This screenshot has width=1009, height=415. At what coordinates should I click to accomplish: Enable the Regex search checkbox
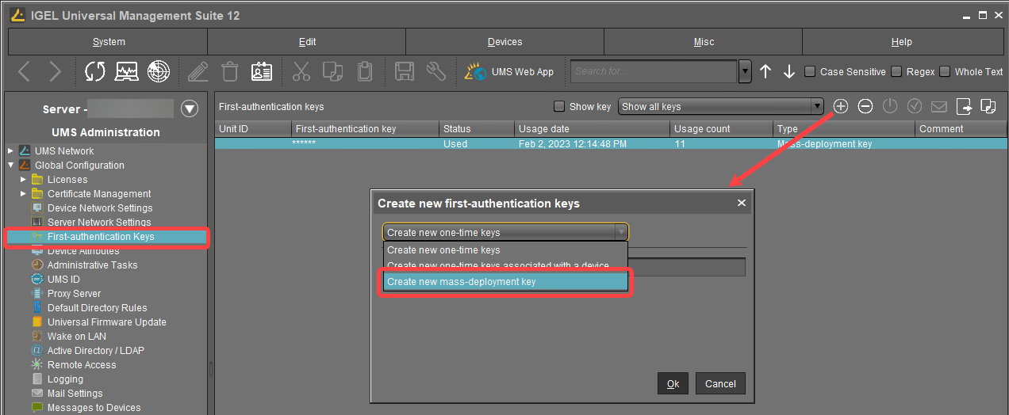point(896,72)
